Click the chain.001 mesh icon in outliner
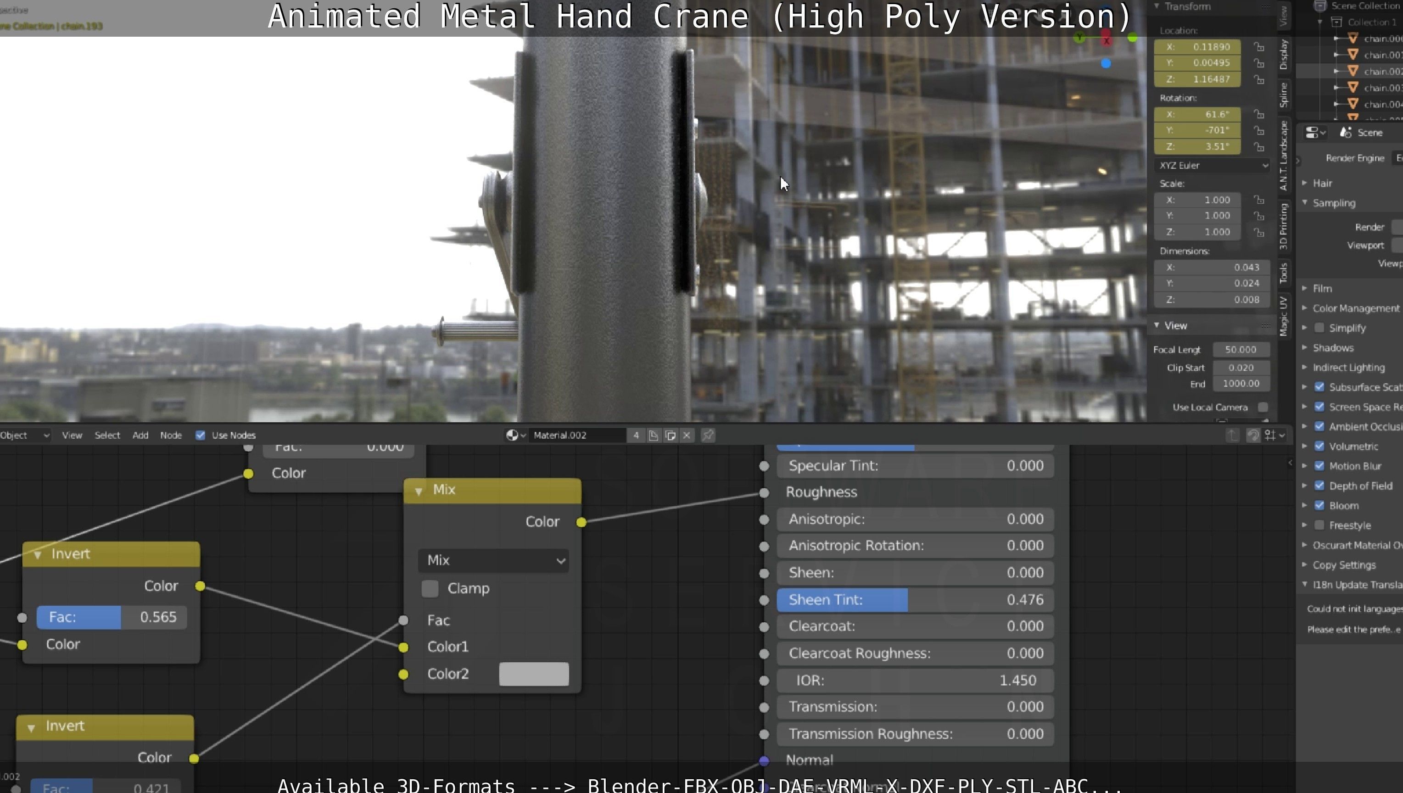 point(1353,55)
